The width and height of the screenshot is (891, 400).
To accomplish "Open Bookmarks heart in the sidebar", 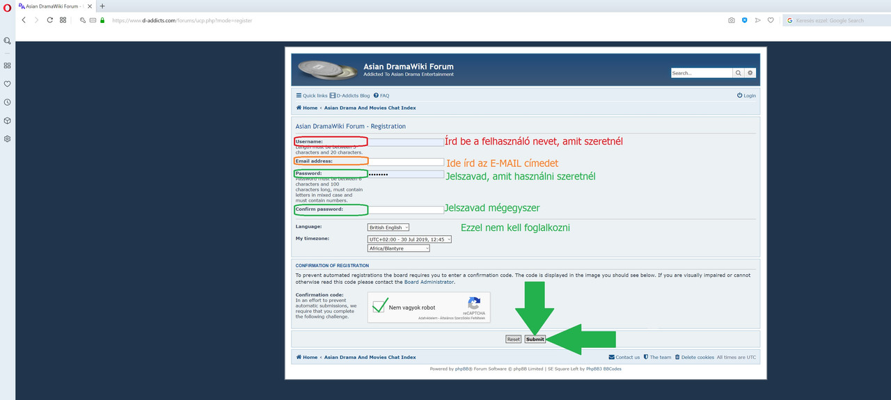I will pos(7,83).
